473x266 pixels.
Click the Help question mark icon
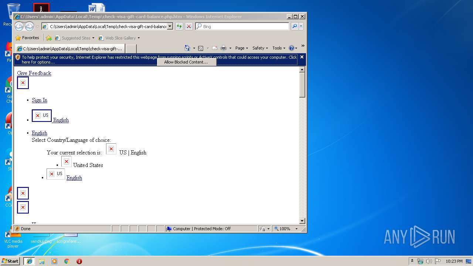291,48
